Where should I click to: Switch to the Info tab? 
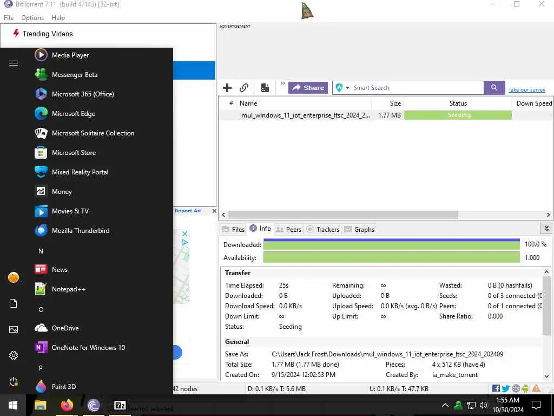pyautogui.click(x=260, y=229)
